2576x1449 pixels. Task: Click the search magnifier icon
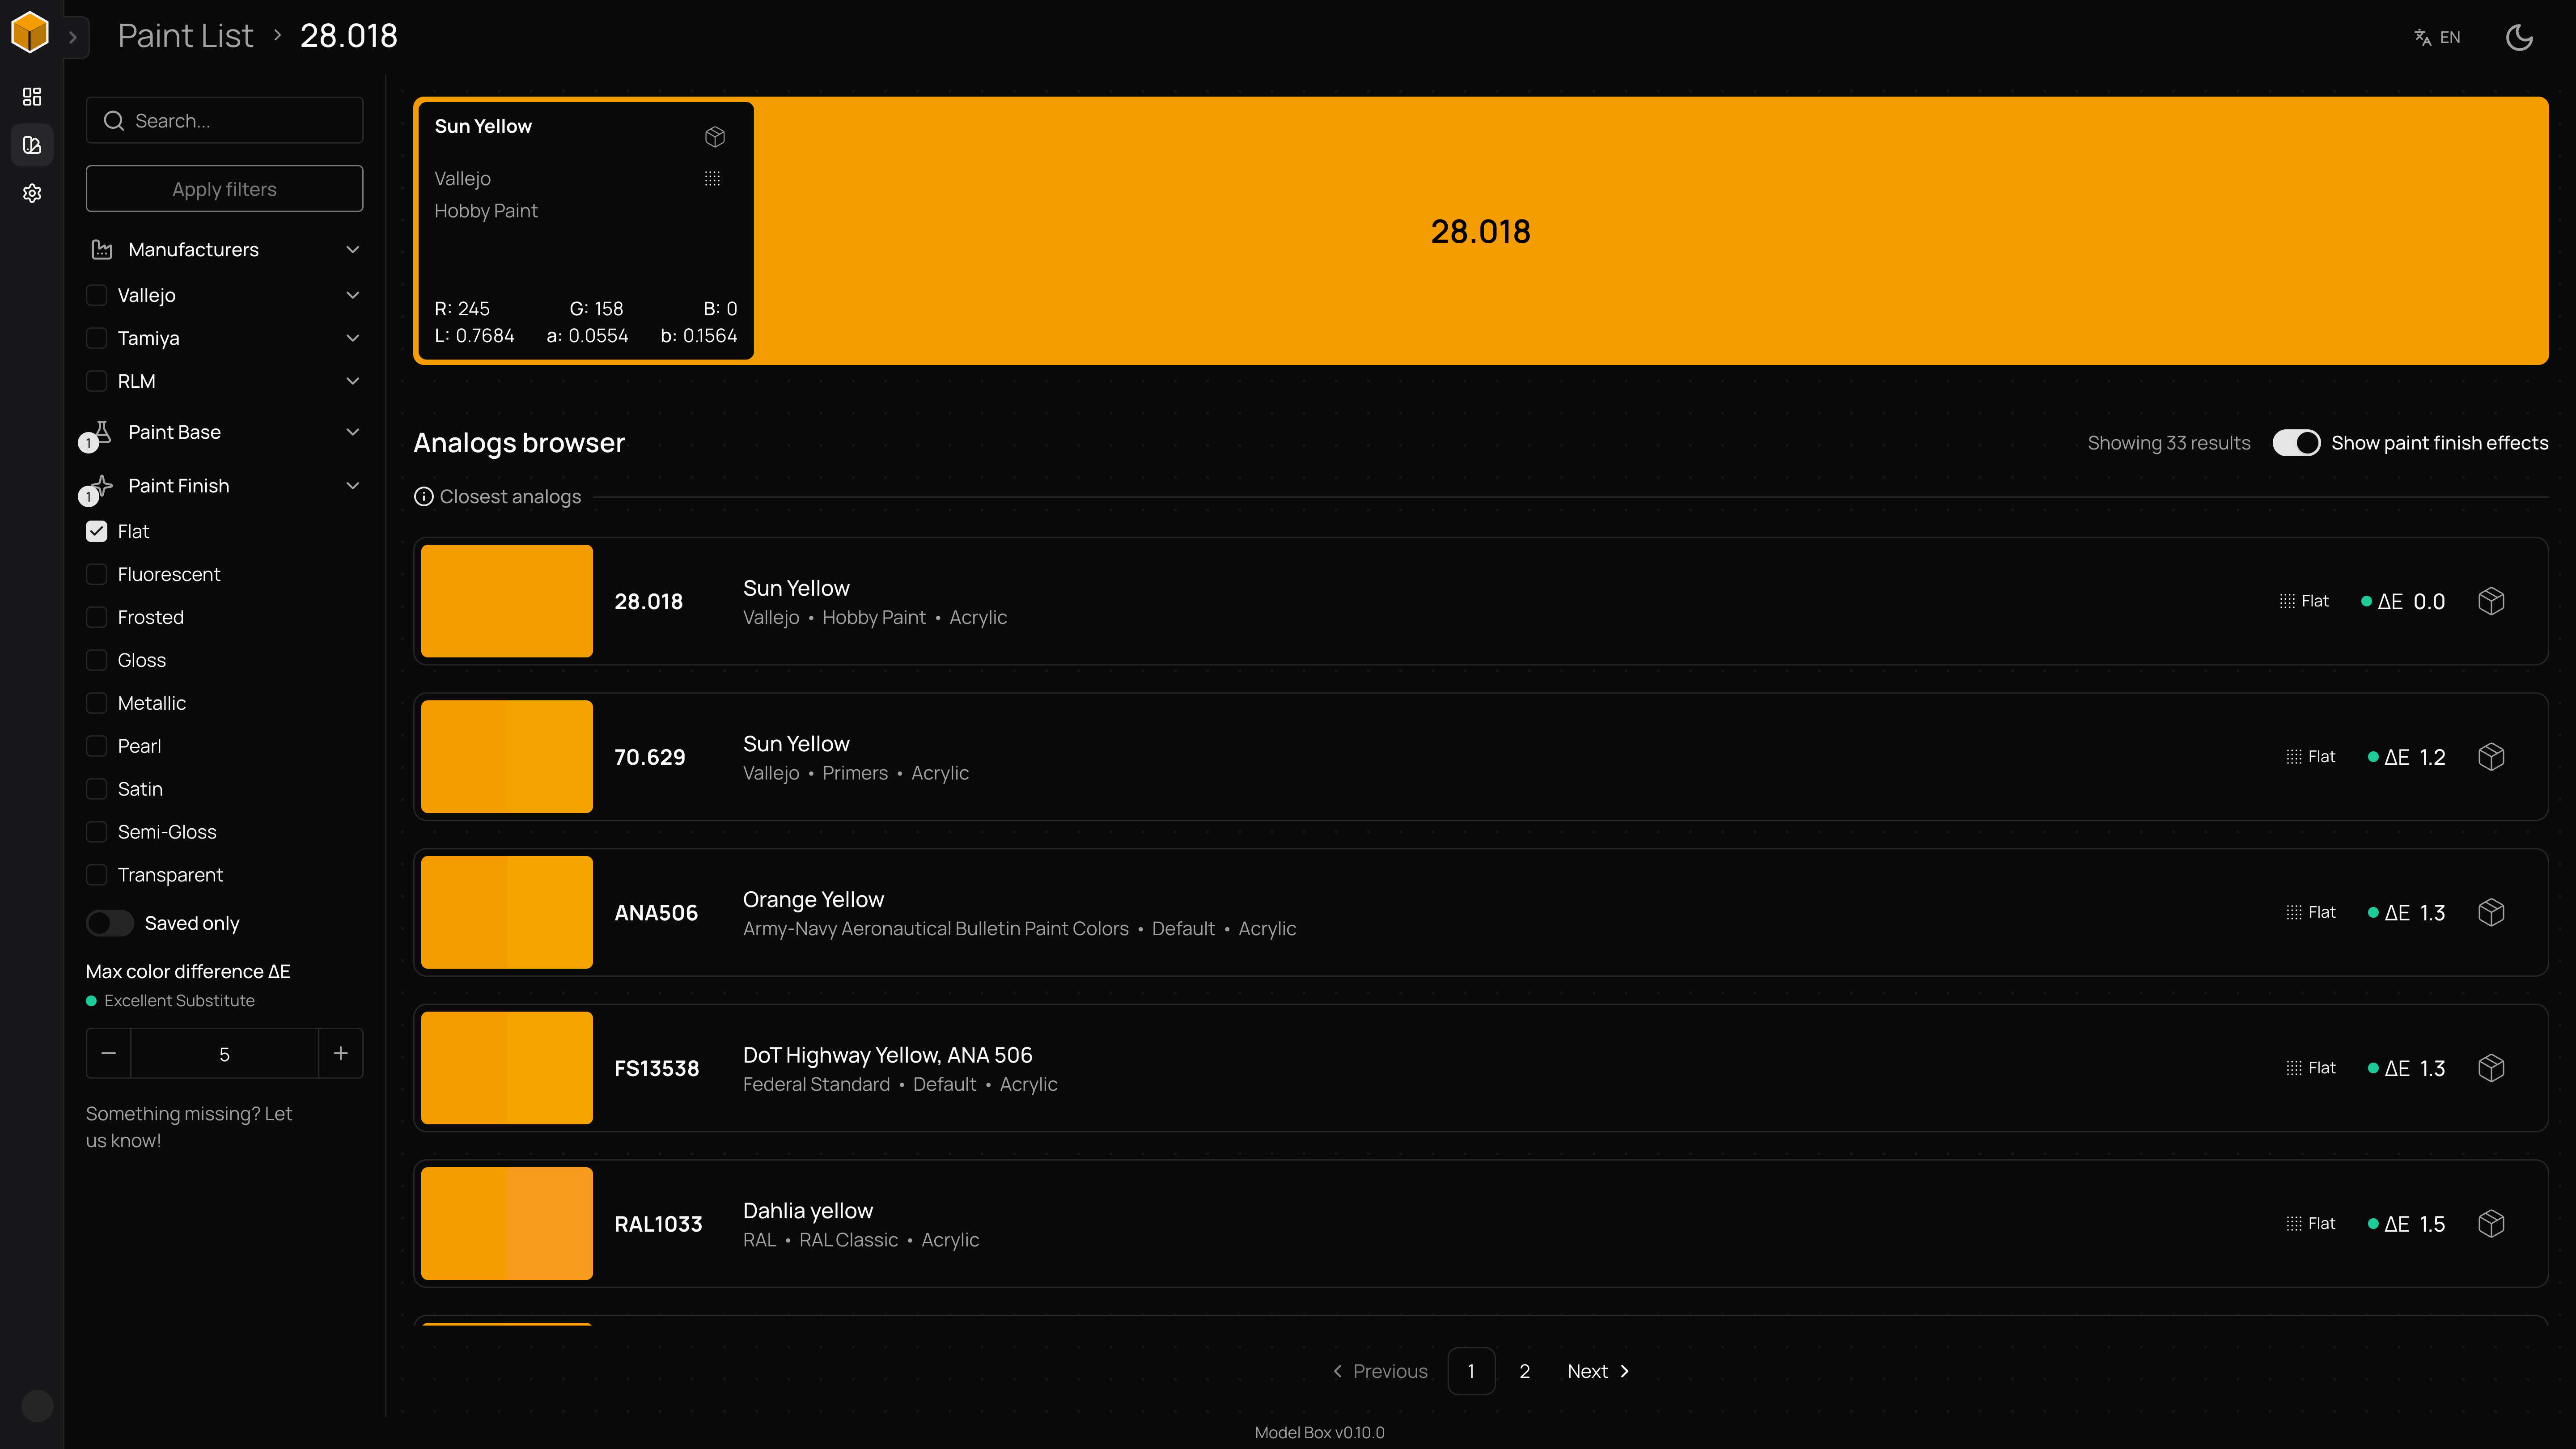[x=114, y=121]
